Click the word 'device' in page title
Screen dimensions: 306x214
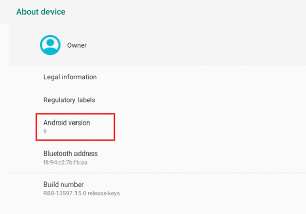tap(53, 12)
